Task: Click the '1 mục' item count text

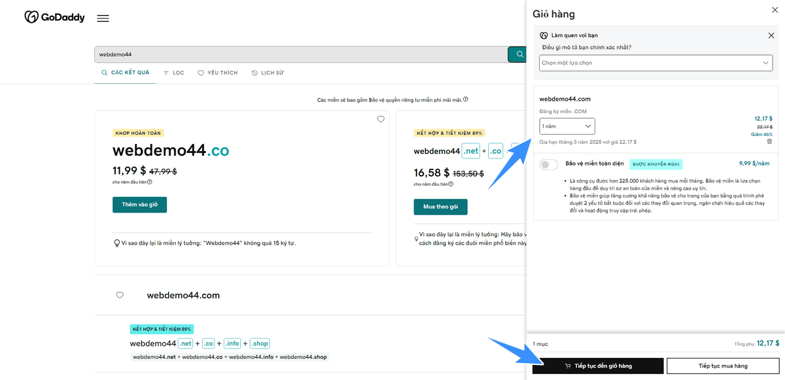Action: coord(540,343)
